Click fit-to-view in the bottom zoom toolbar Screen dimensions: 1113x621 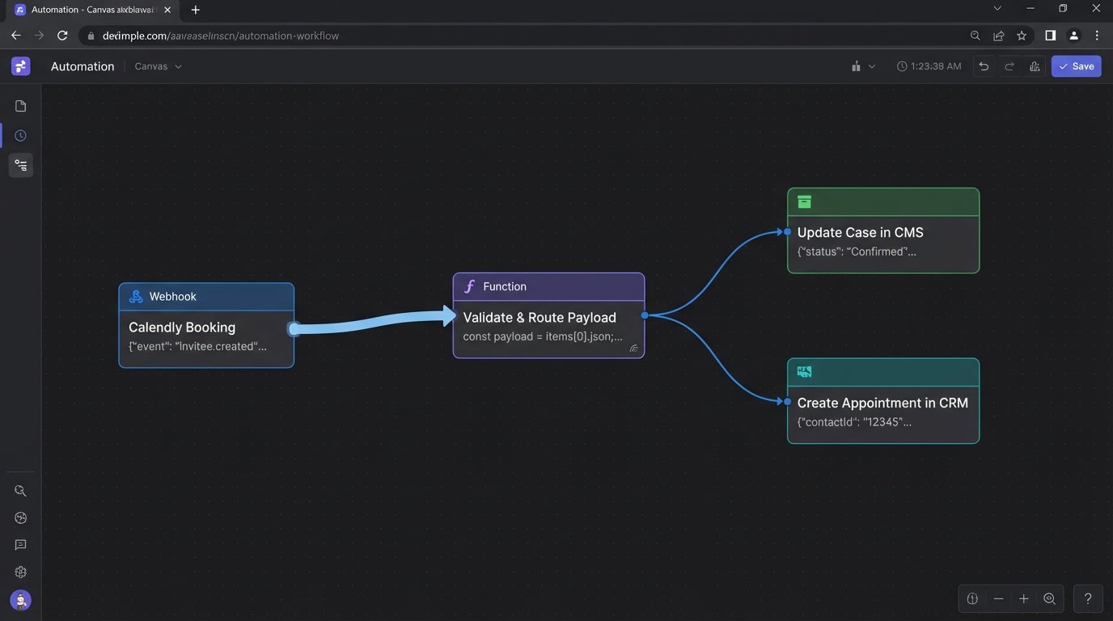click(x=1049, y=598)
